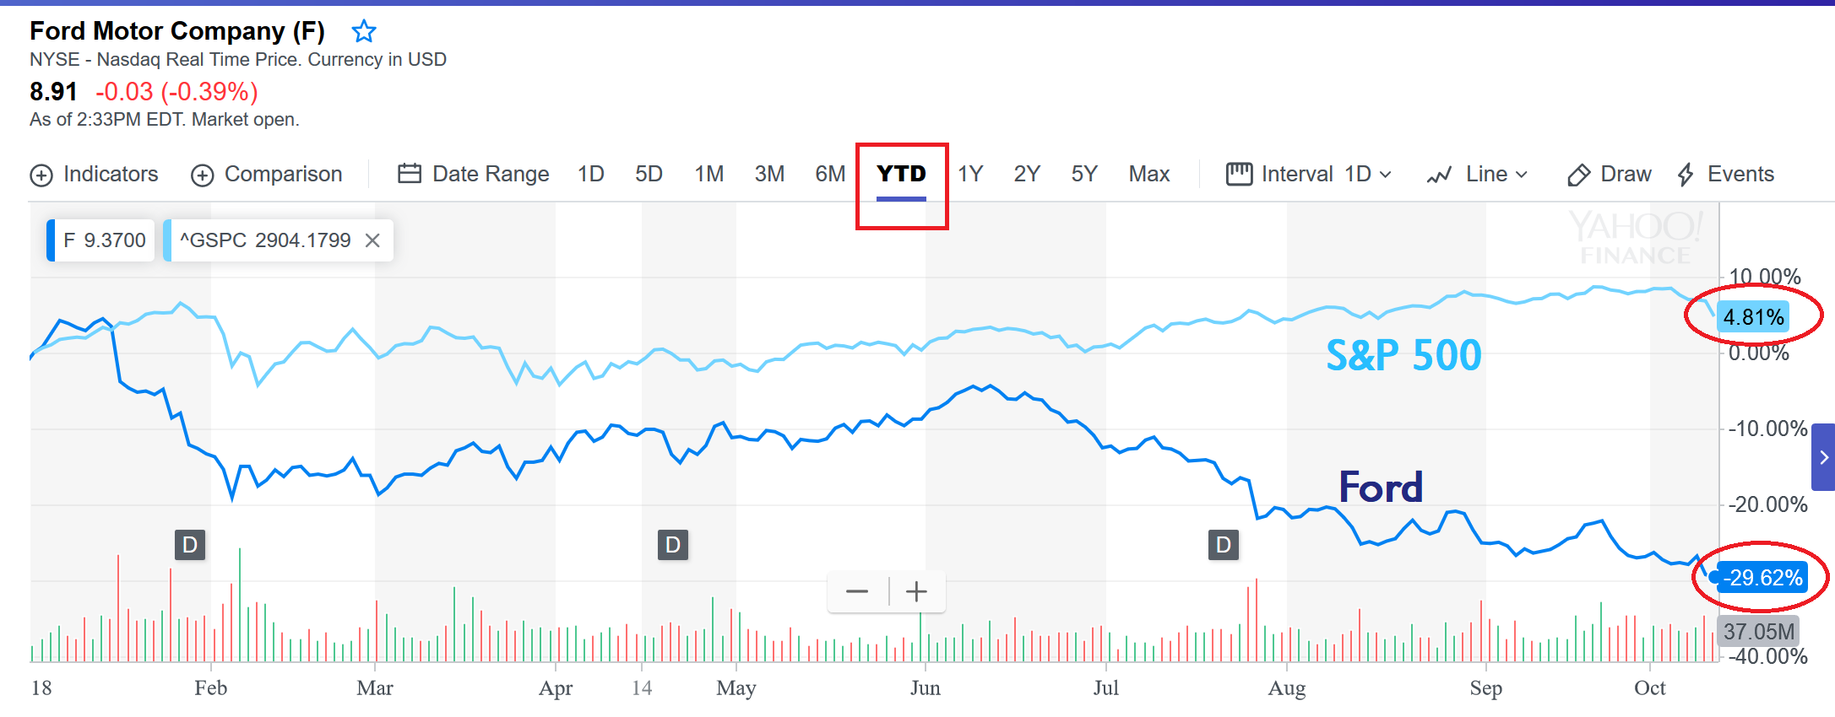This screenshot has height=717, width=1835.
Task: Click the zoom out minus button
Action: (857, 591)
